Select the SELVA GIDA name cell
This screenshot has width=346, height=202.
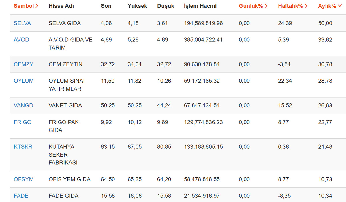pos(65,23)
